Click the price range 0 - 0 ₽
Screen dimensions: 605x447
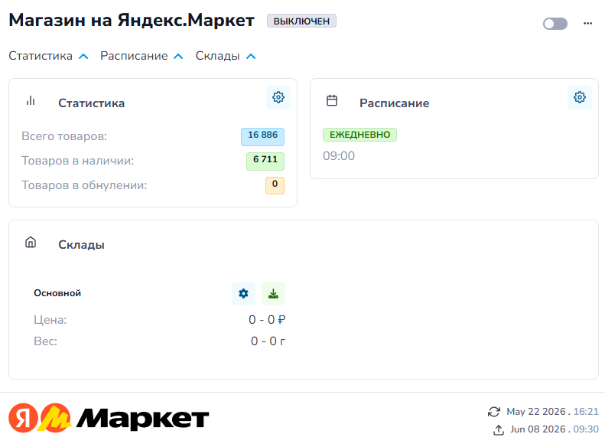point(267,320)
